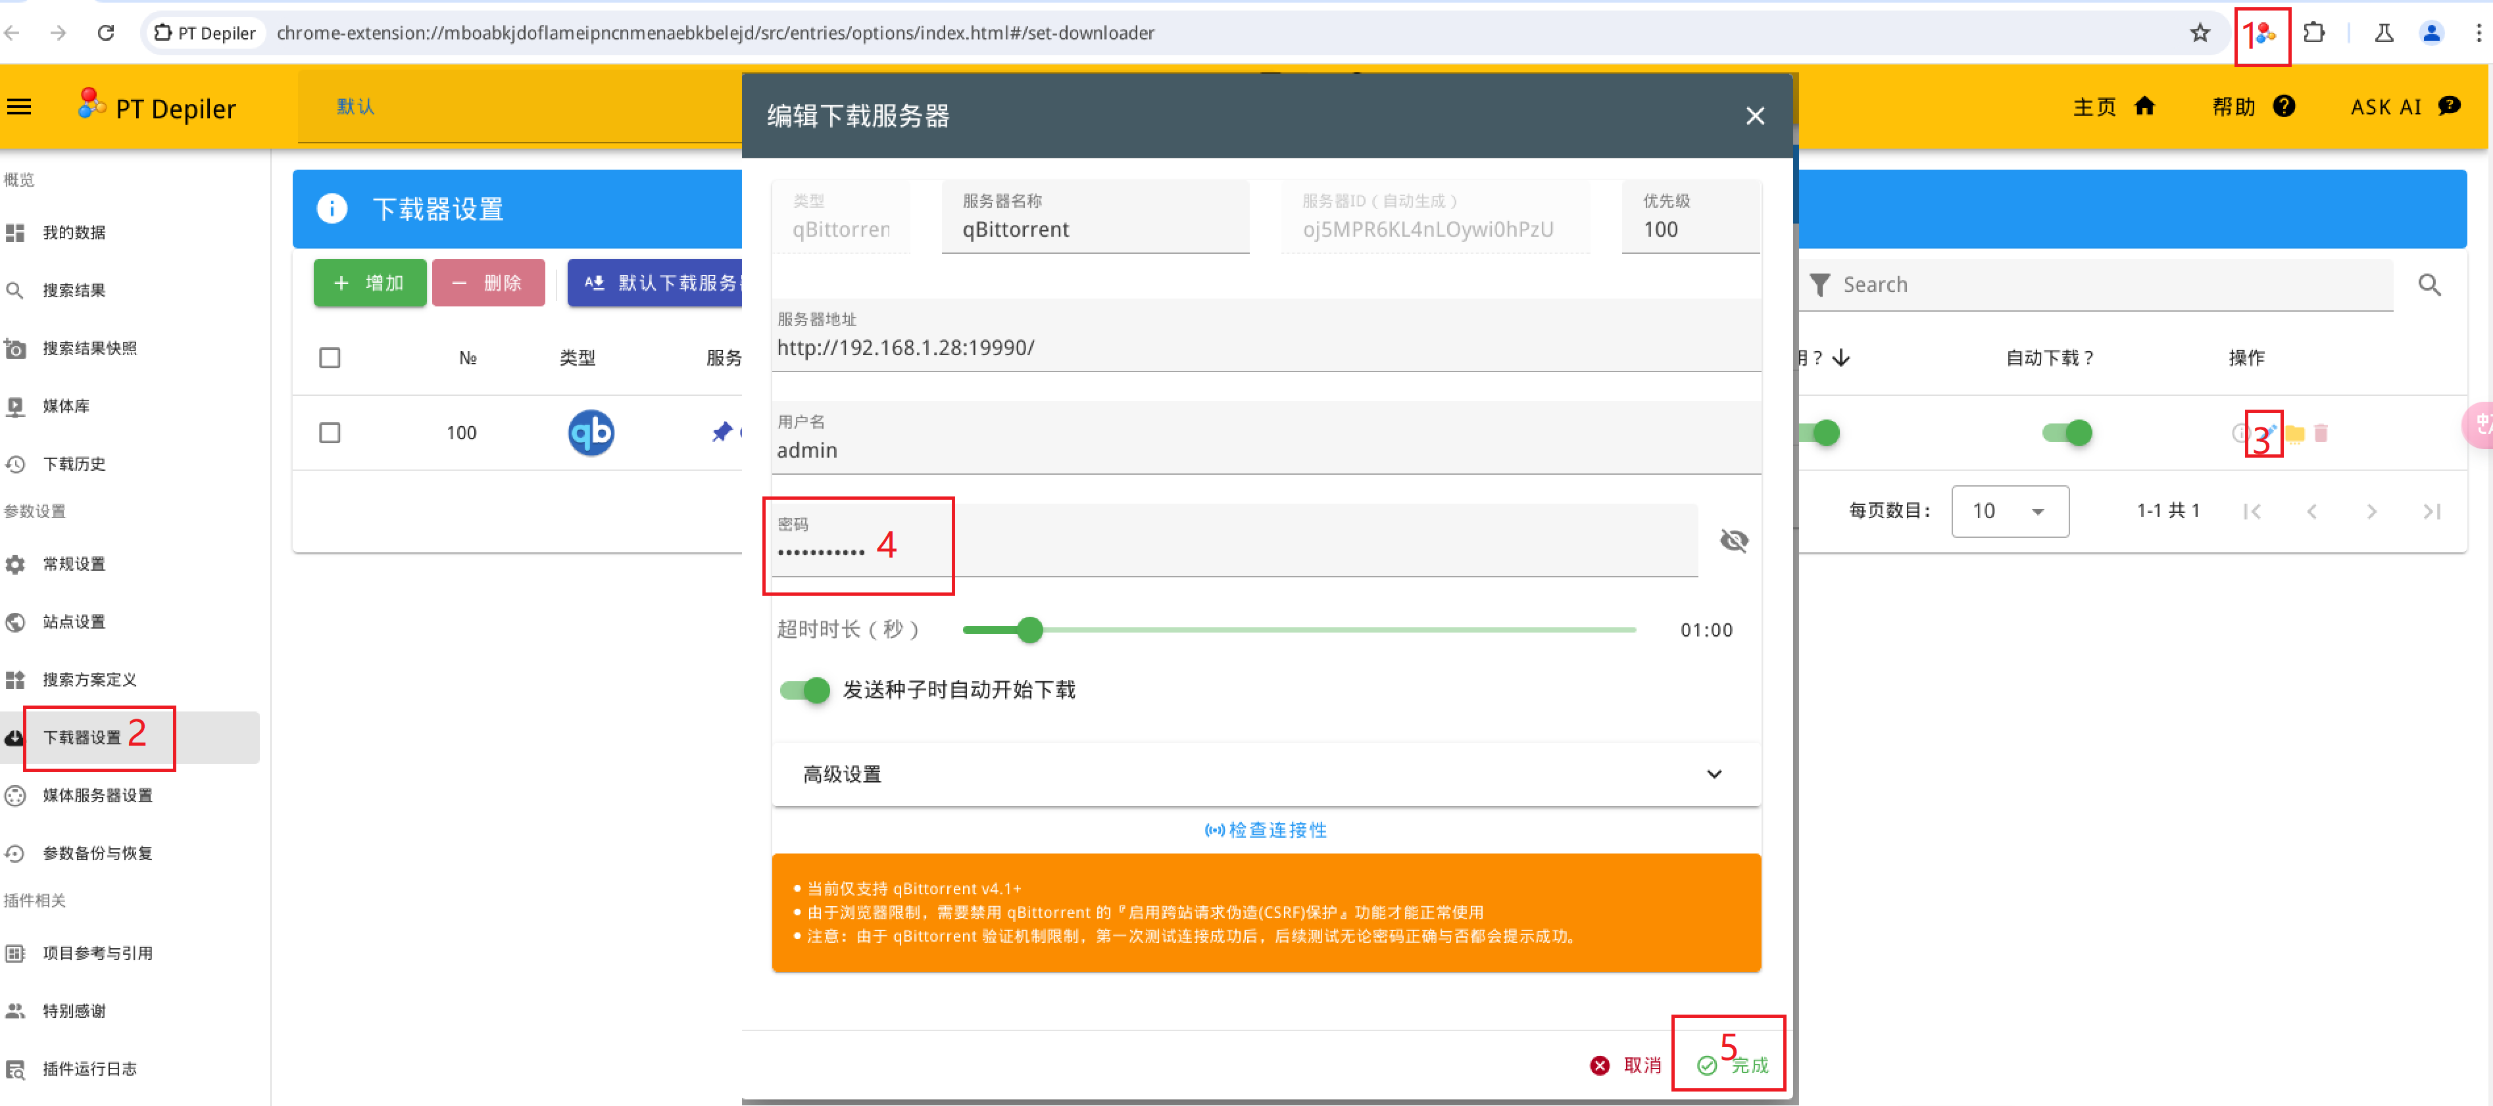Go to the previous table page
Image resolution: width=2493 pixels, height=1106 pixels.
(x=2312, y=511)
